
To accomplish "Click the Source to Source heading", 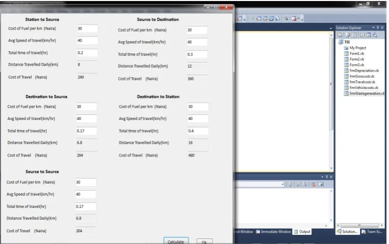I will pos(42,172).
